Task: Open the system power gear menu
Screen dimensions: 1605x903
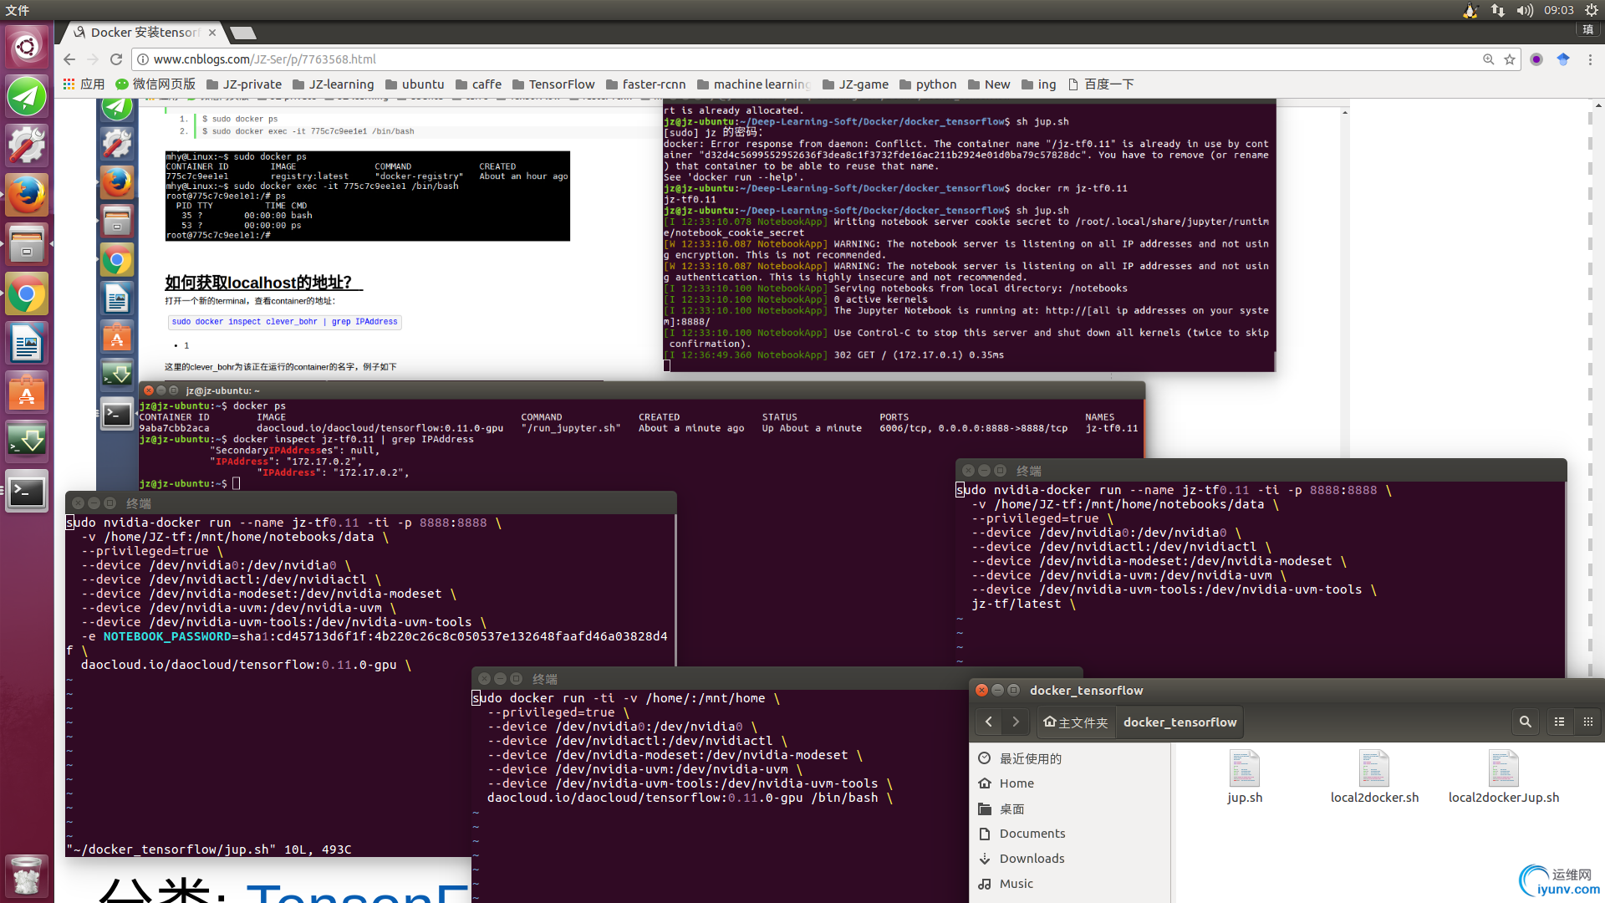Action: click(1592, 10)
